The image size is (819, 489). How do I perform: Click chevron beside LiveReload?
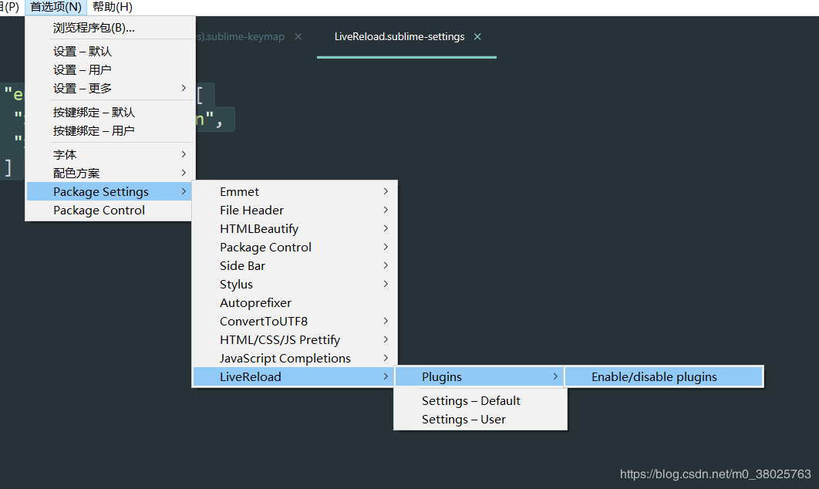386,376
